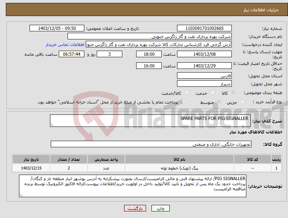Click the delivery province field فارس

pos(204,75)
